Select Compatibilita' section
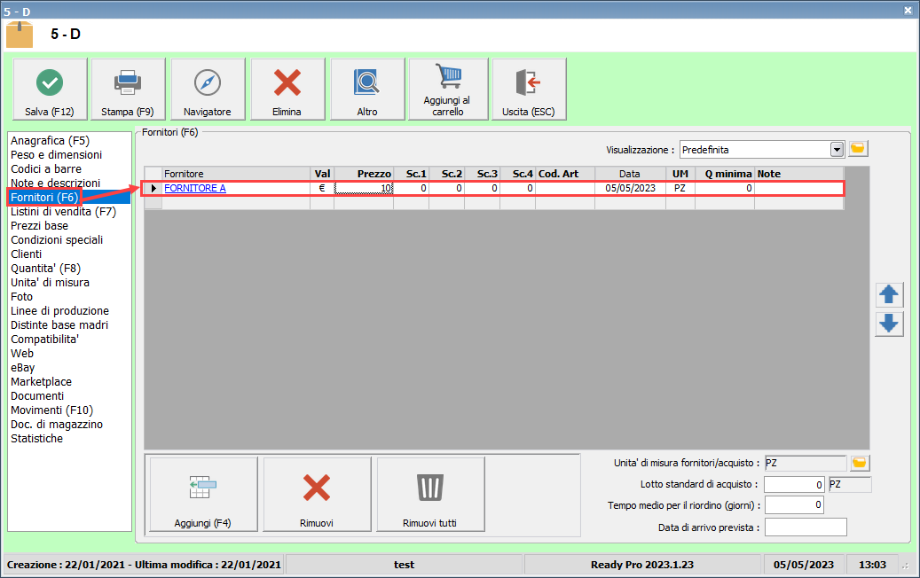The height and width of the screenshot is (578, 920). 44,340
